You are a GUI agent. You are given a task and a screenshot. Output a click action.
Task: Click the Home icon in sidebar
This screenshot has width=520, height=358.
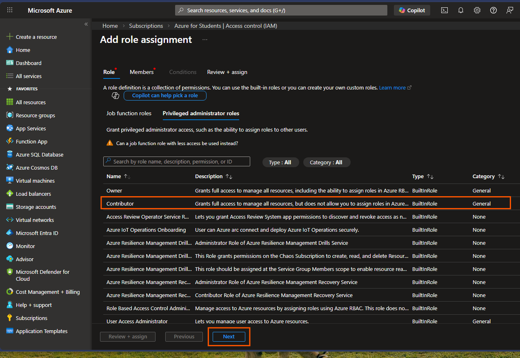tap(10, 50)
